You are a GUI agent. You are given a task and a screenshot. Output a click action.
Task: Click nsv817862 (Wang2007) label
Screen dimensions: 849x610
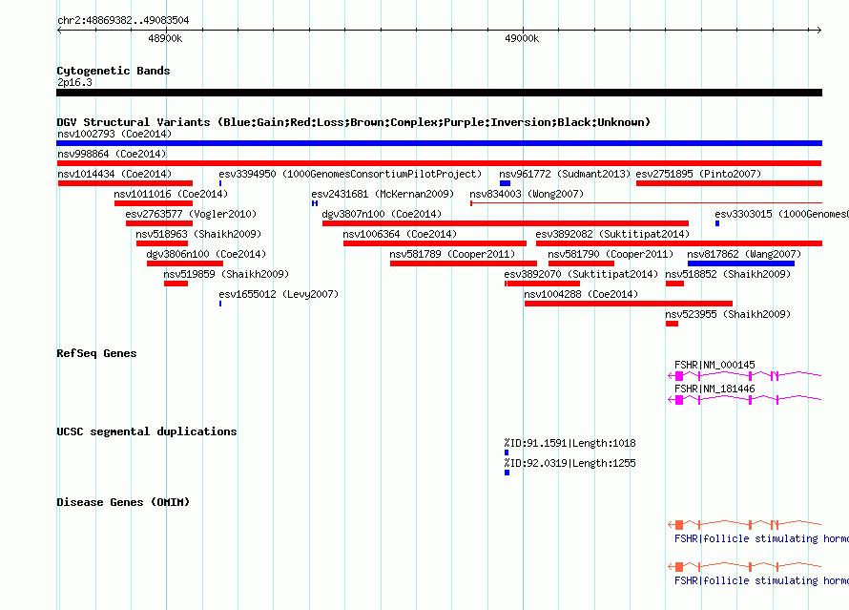point(744,254)
